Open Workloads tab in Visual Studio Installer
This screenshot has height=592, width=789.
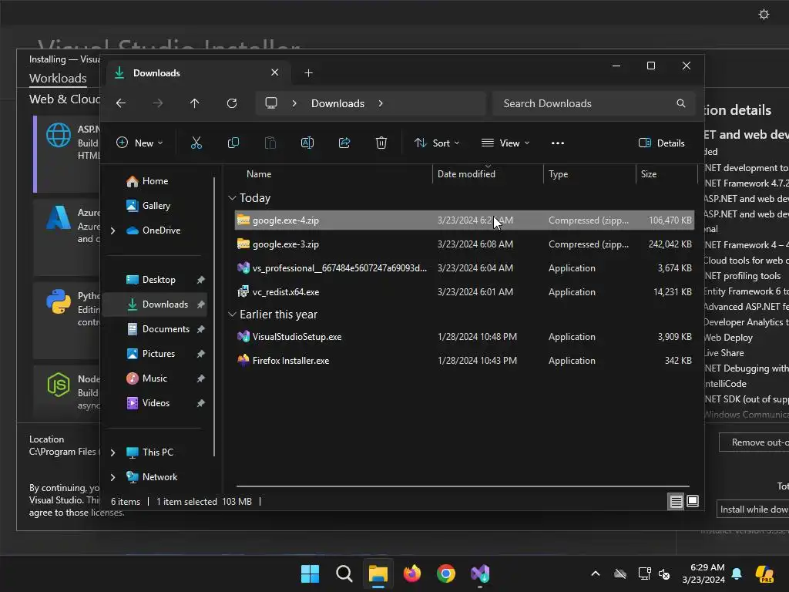click(x=58, y=79)
